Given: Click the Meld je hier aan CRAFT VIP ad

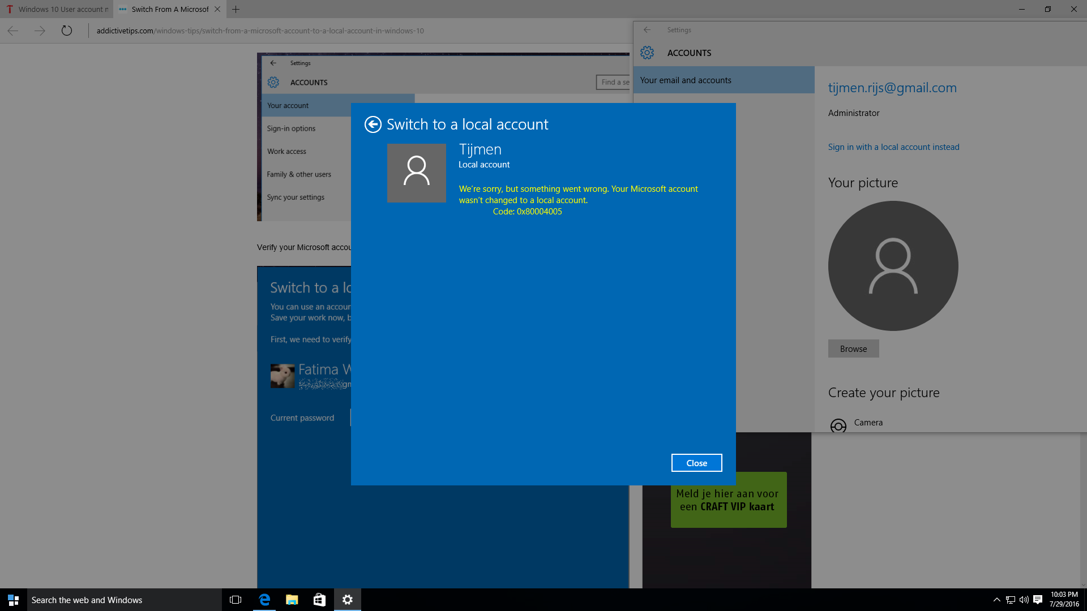Looking at the screenshot, I should click(x=728, y=500).
